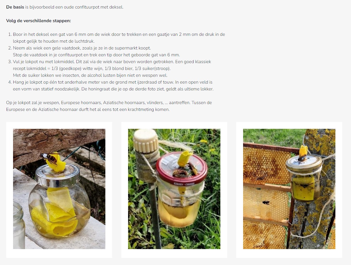Image resolution: width=351 pixels, height=265 pixels.
Task: Click the heading "Volg de verschillende stappen:"
Action: coord(38,21)
